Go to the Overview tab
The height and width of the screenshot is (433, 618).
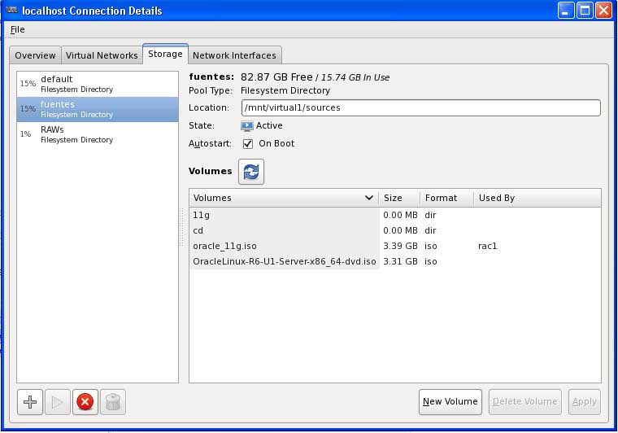(35, 55)
